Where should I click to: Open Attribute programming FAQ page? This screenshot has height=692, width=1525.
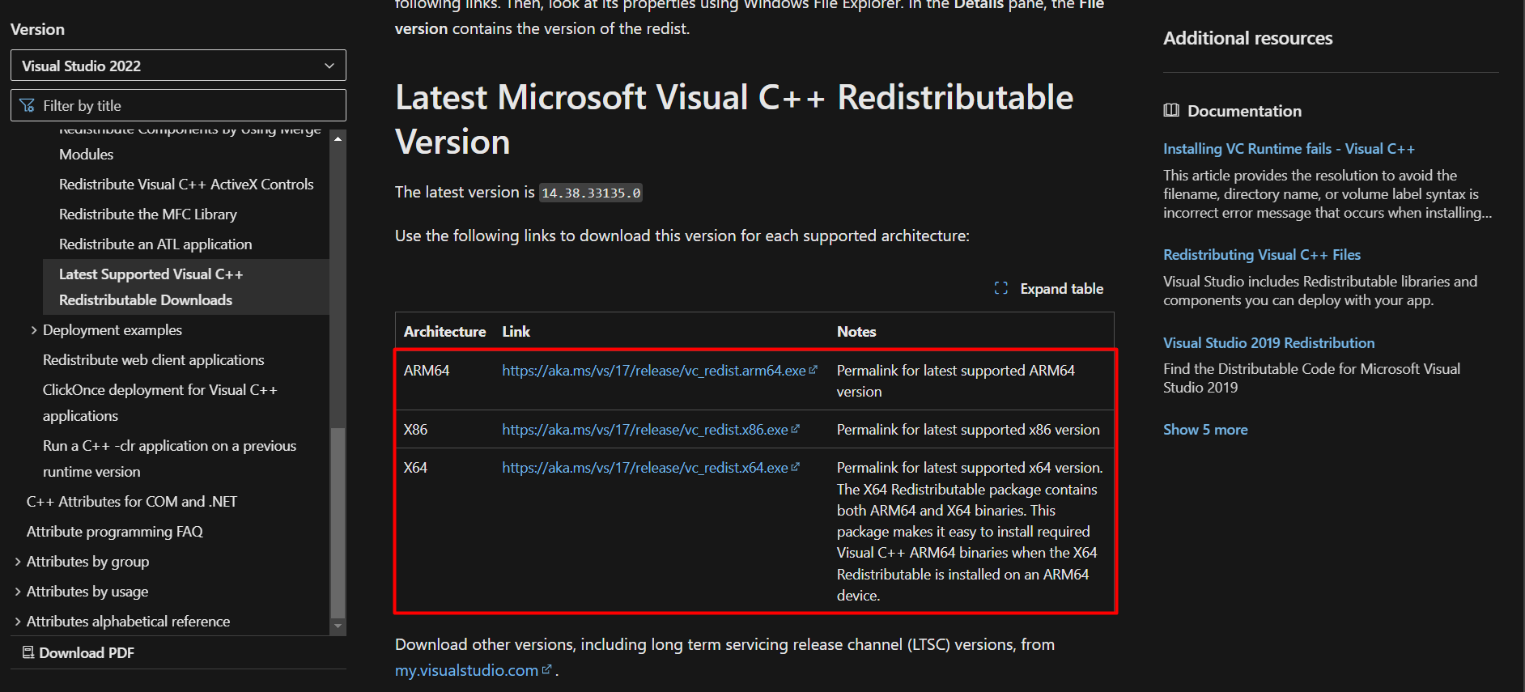click(115, 532)
